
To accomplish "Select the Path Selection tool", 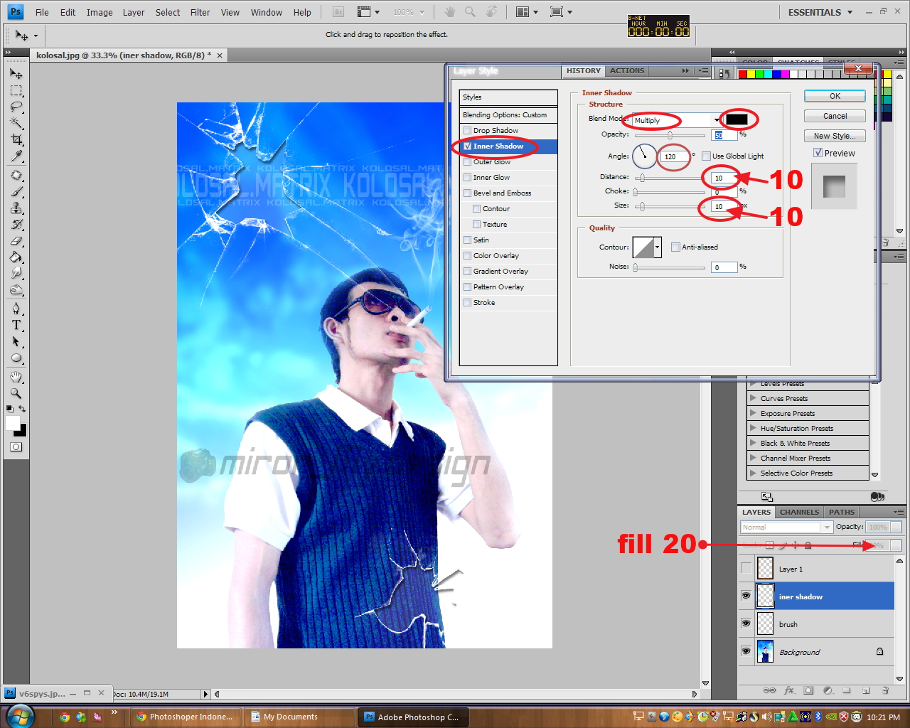I will pyautogui.click(x=16, y=342).
